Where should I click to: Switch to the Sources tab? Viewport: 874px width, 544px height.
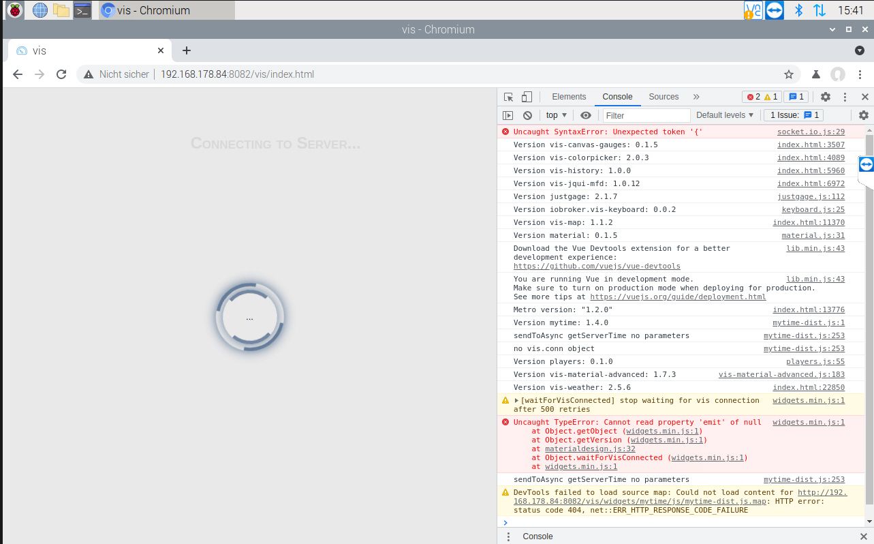click(x=664, y=97)
